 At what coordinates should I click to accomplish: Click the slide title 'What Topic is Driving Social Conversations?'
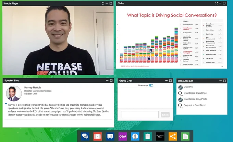point(172,15)
